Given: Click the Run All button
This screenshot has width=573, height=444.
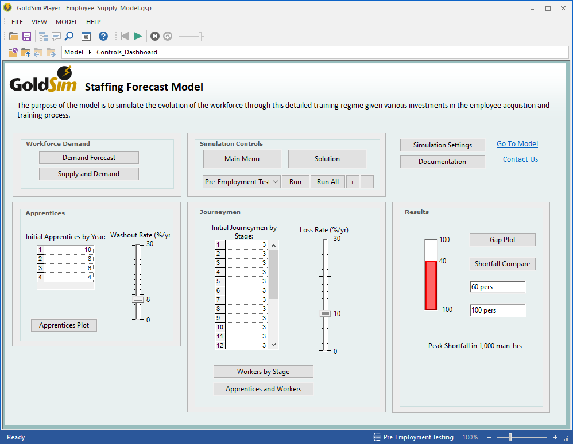Looking at the screenshot, I should tap(328, 181).
